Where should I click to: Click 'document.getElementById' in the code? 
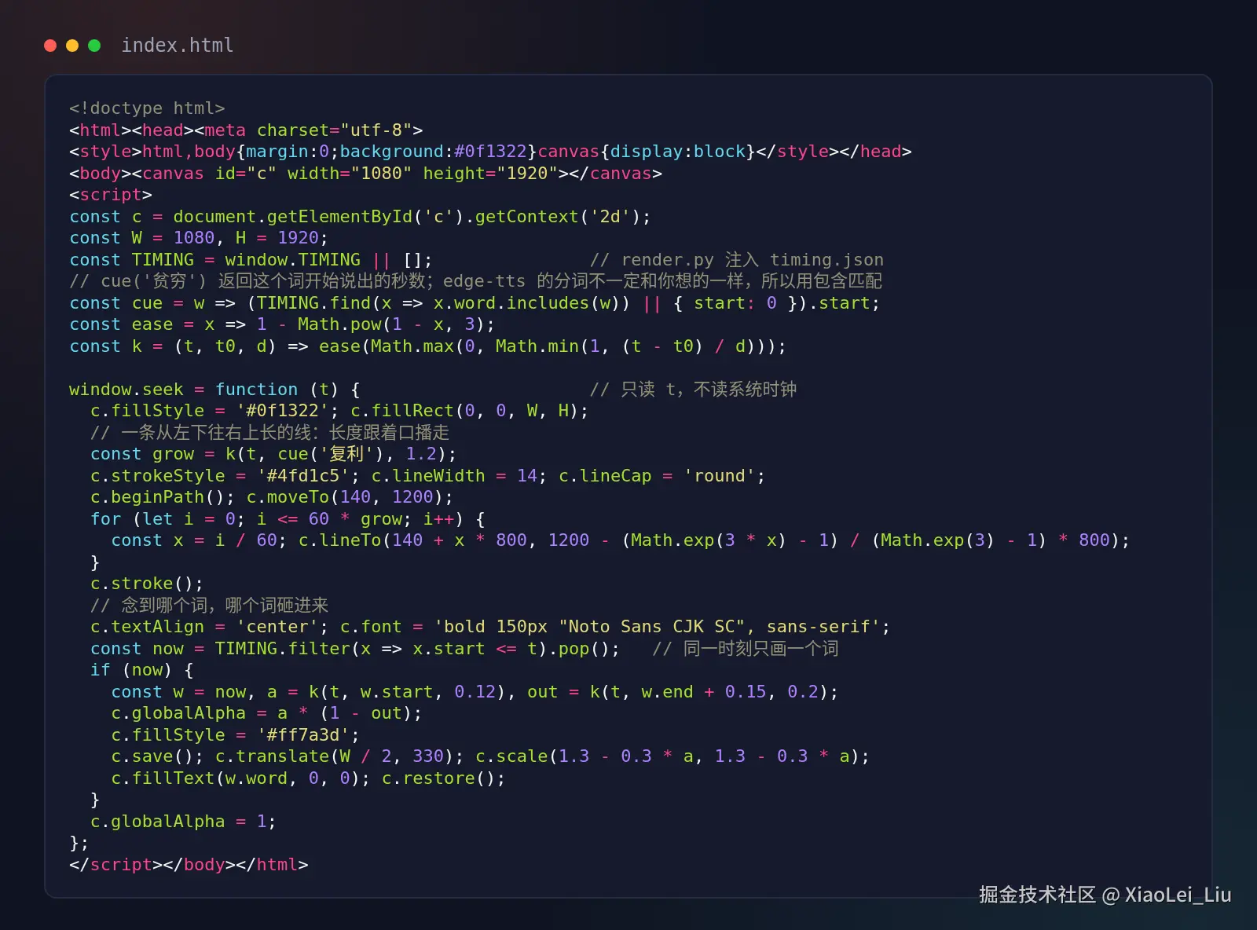coord(292,217)
